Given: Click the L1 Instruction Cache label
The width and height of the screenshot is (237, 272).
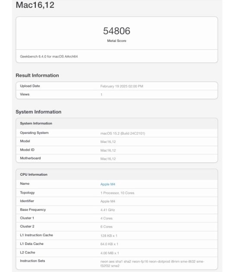Looking at the screenshot, I should pos(36,235).
